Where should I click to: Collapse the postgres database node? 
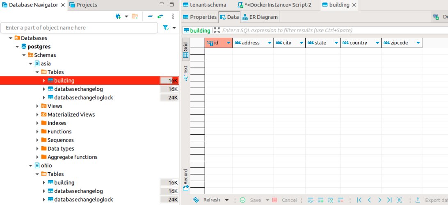[17, 47]
